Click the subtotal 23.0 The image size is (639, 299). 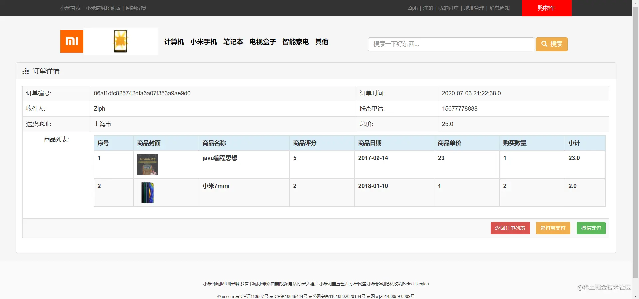(574, 158)
